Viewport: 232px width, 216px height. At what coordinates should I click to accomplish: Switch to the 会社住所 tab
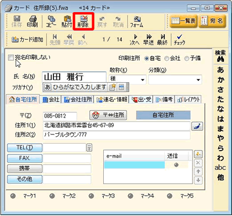[78, 100]
